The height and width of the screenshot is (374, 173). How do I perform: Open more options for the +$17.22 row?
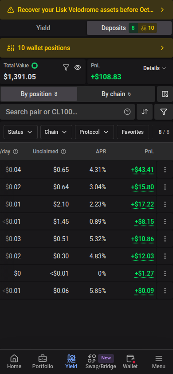point(165,204)
